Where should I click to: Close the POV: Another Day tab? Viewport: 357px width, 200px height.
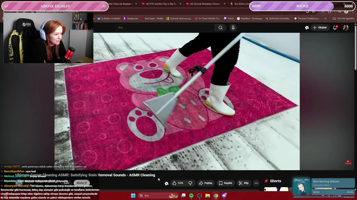coord(180,4)
